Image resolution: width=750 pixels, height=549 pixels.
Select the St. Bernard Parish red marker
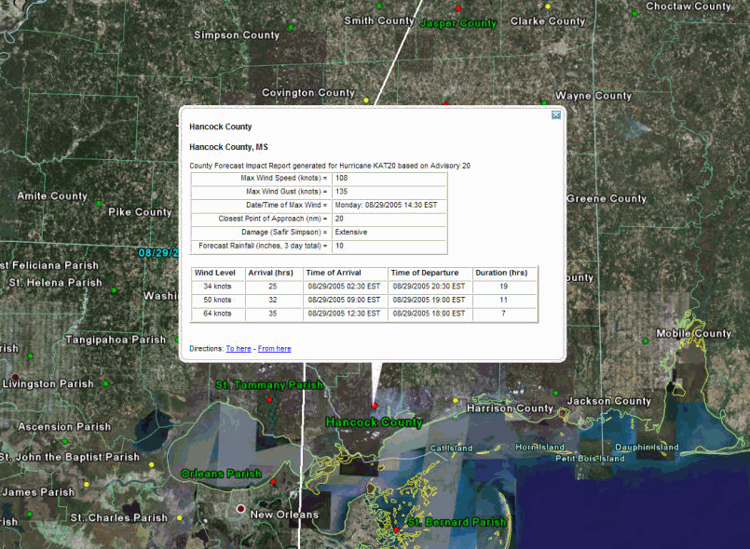pyautogui.click(x=395, y=529)
